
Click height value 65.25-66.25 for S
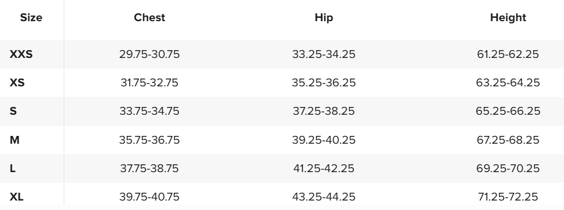point(508,111)
